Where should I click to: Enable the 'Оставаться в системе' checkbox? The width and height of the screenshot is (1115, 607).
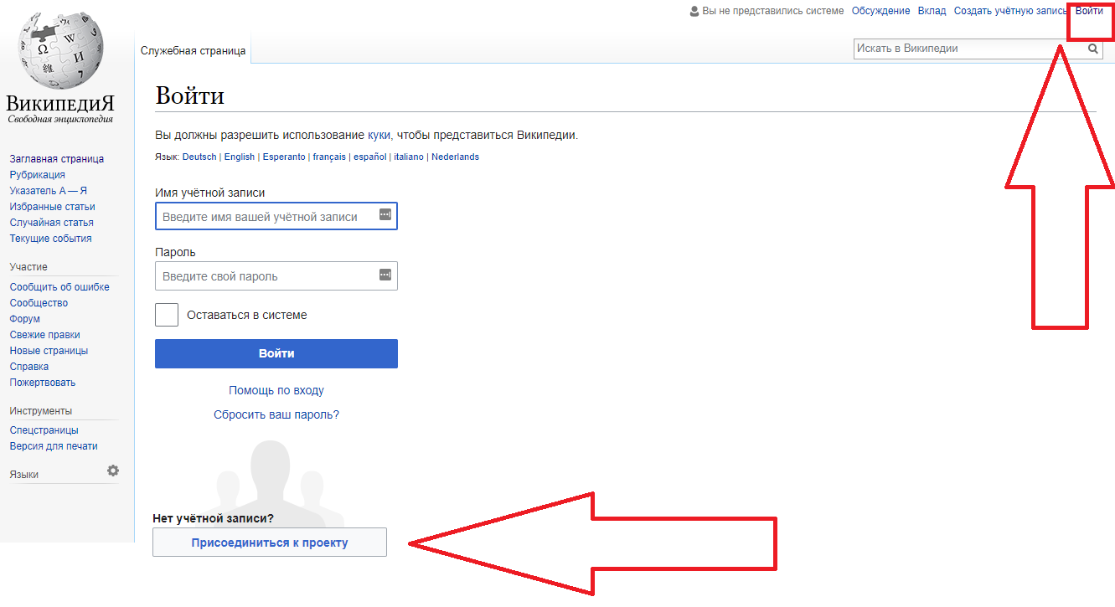(167, 315)
